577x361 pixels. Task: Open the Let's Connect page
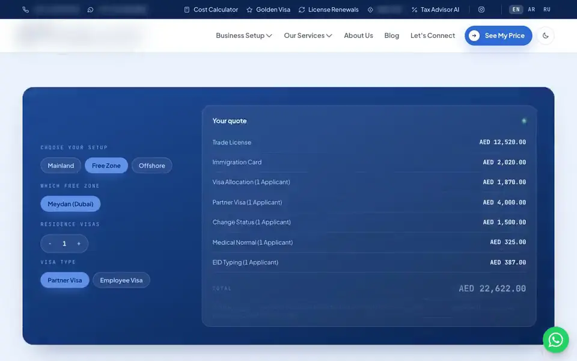click(433, 35)
